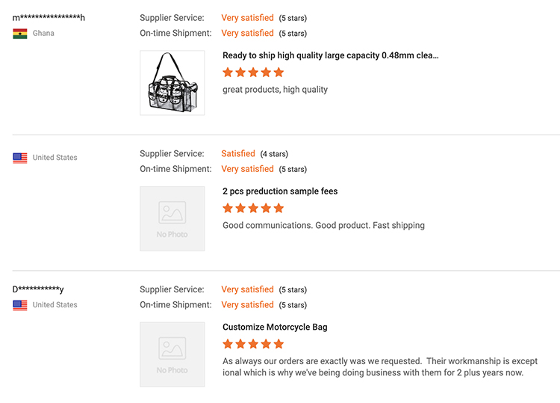Click the United States flag of second reviewer
Screen dimensions: 560x403
pyautogui.click(x=20, y=158)
